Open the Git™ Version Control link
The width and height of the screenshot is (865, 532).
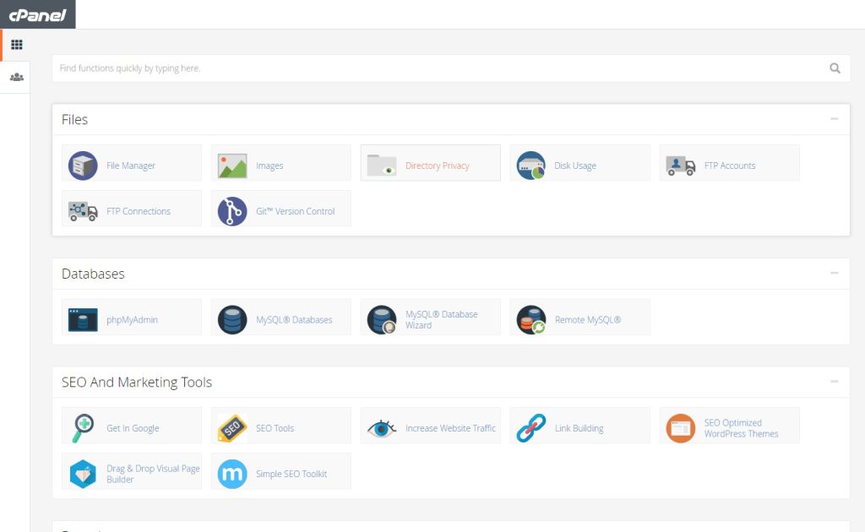(x=295, y=211)
